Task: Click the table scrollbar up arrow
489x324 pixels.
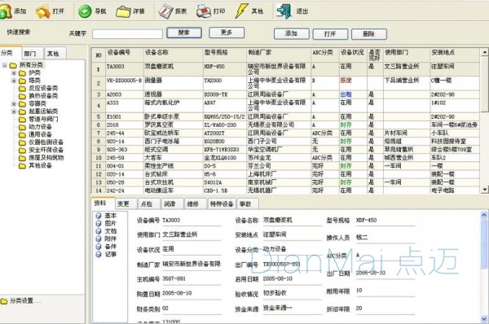Action: pos(485,52)
